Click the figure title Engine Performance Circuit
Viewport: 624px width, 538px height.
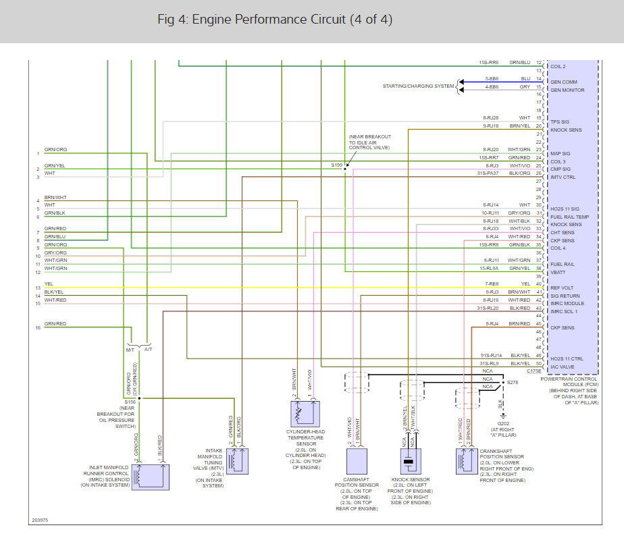click(275, 19)
